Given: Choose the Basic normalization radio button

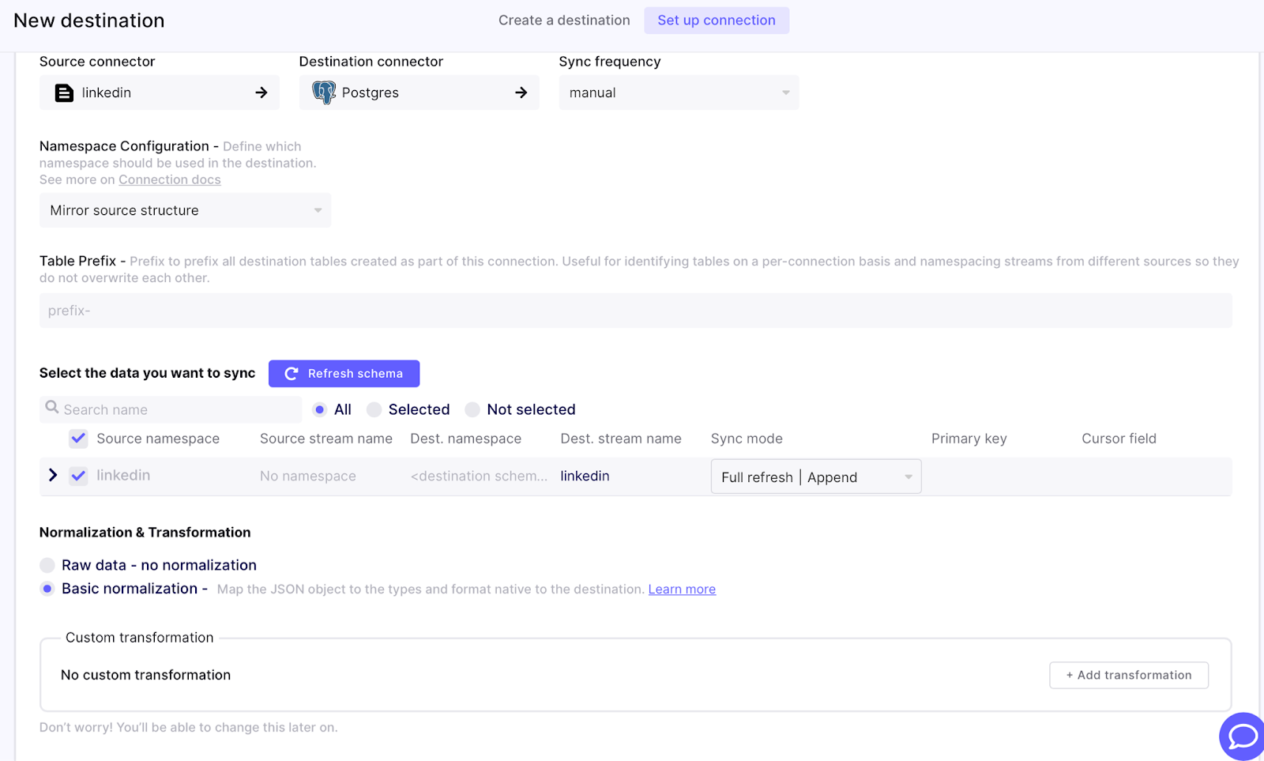Looking at the screenshot, I should point(47,589).
